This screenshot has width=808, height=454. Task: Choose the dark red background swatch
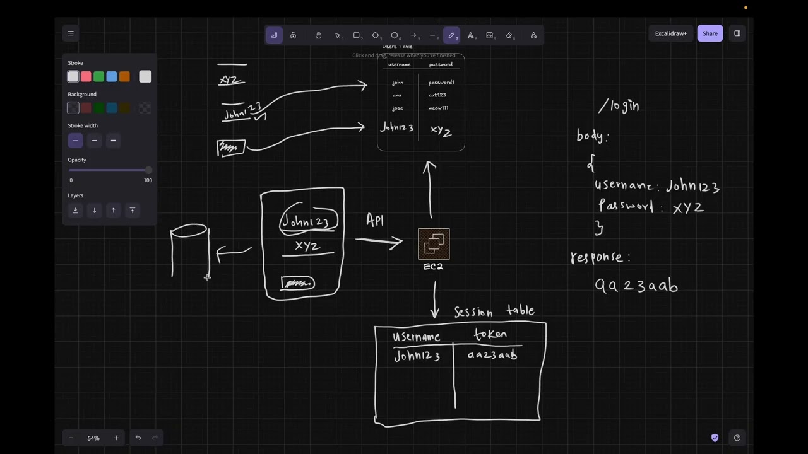click(86, 108)
